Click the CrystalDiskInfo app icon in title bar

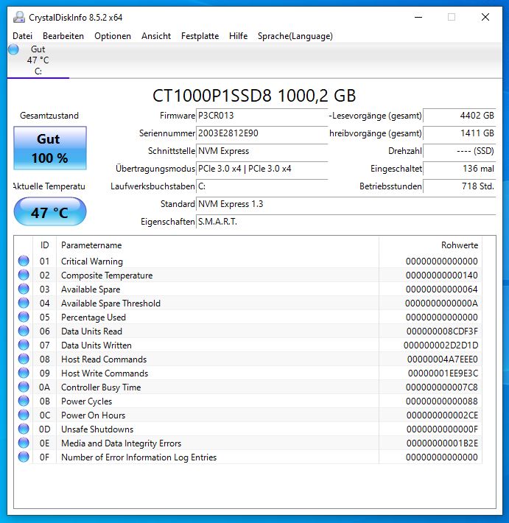click(19, 17)
